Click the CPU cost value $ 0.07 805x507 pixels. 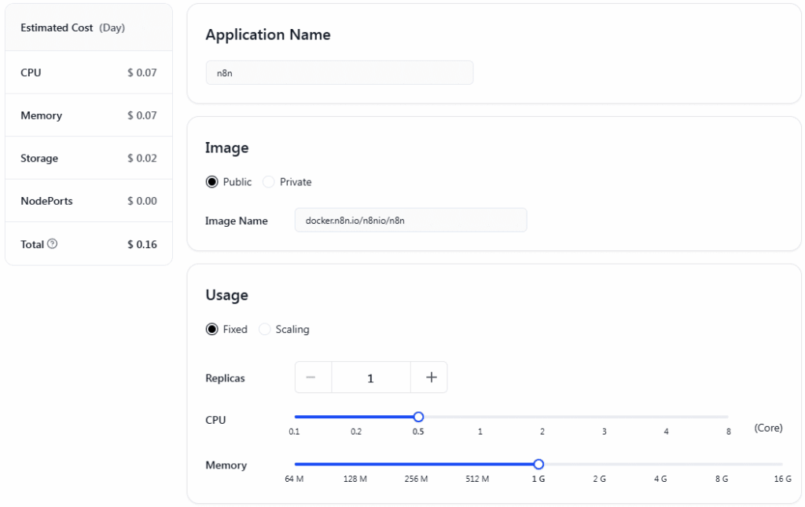tap(142, 72)
